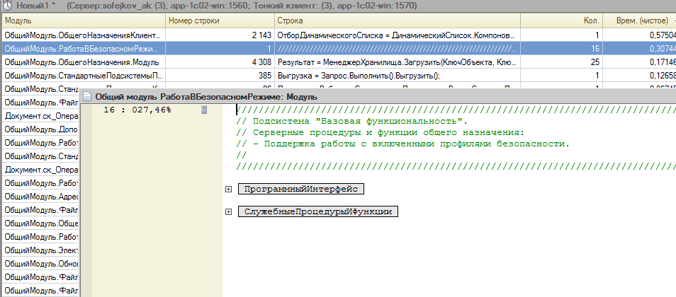Sort by the Кол. column header

tap(561, 21)
